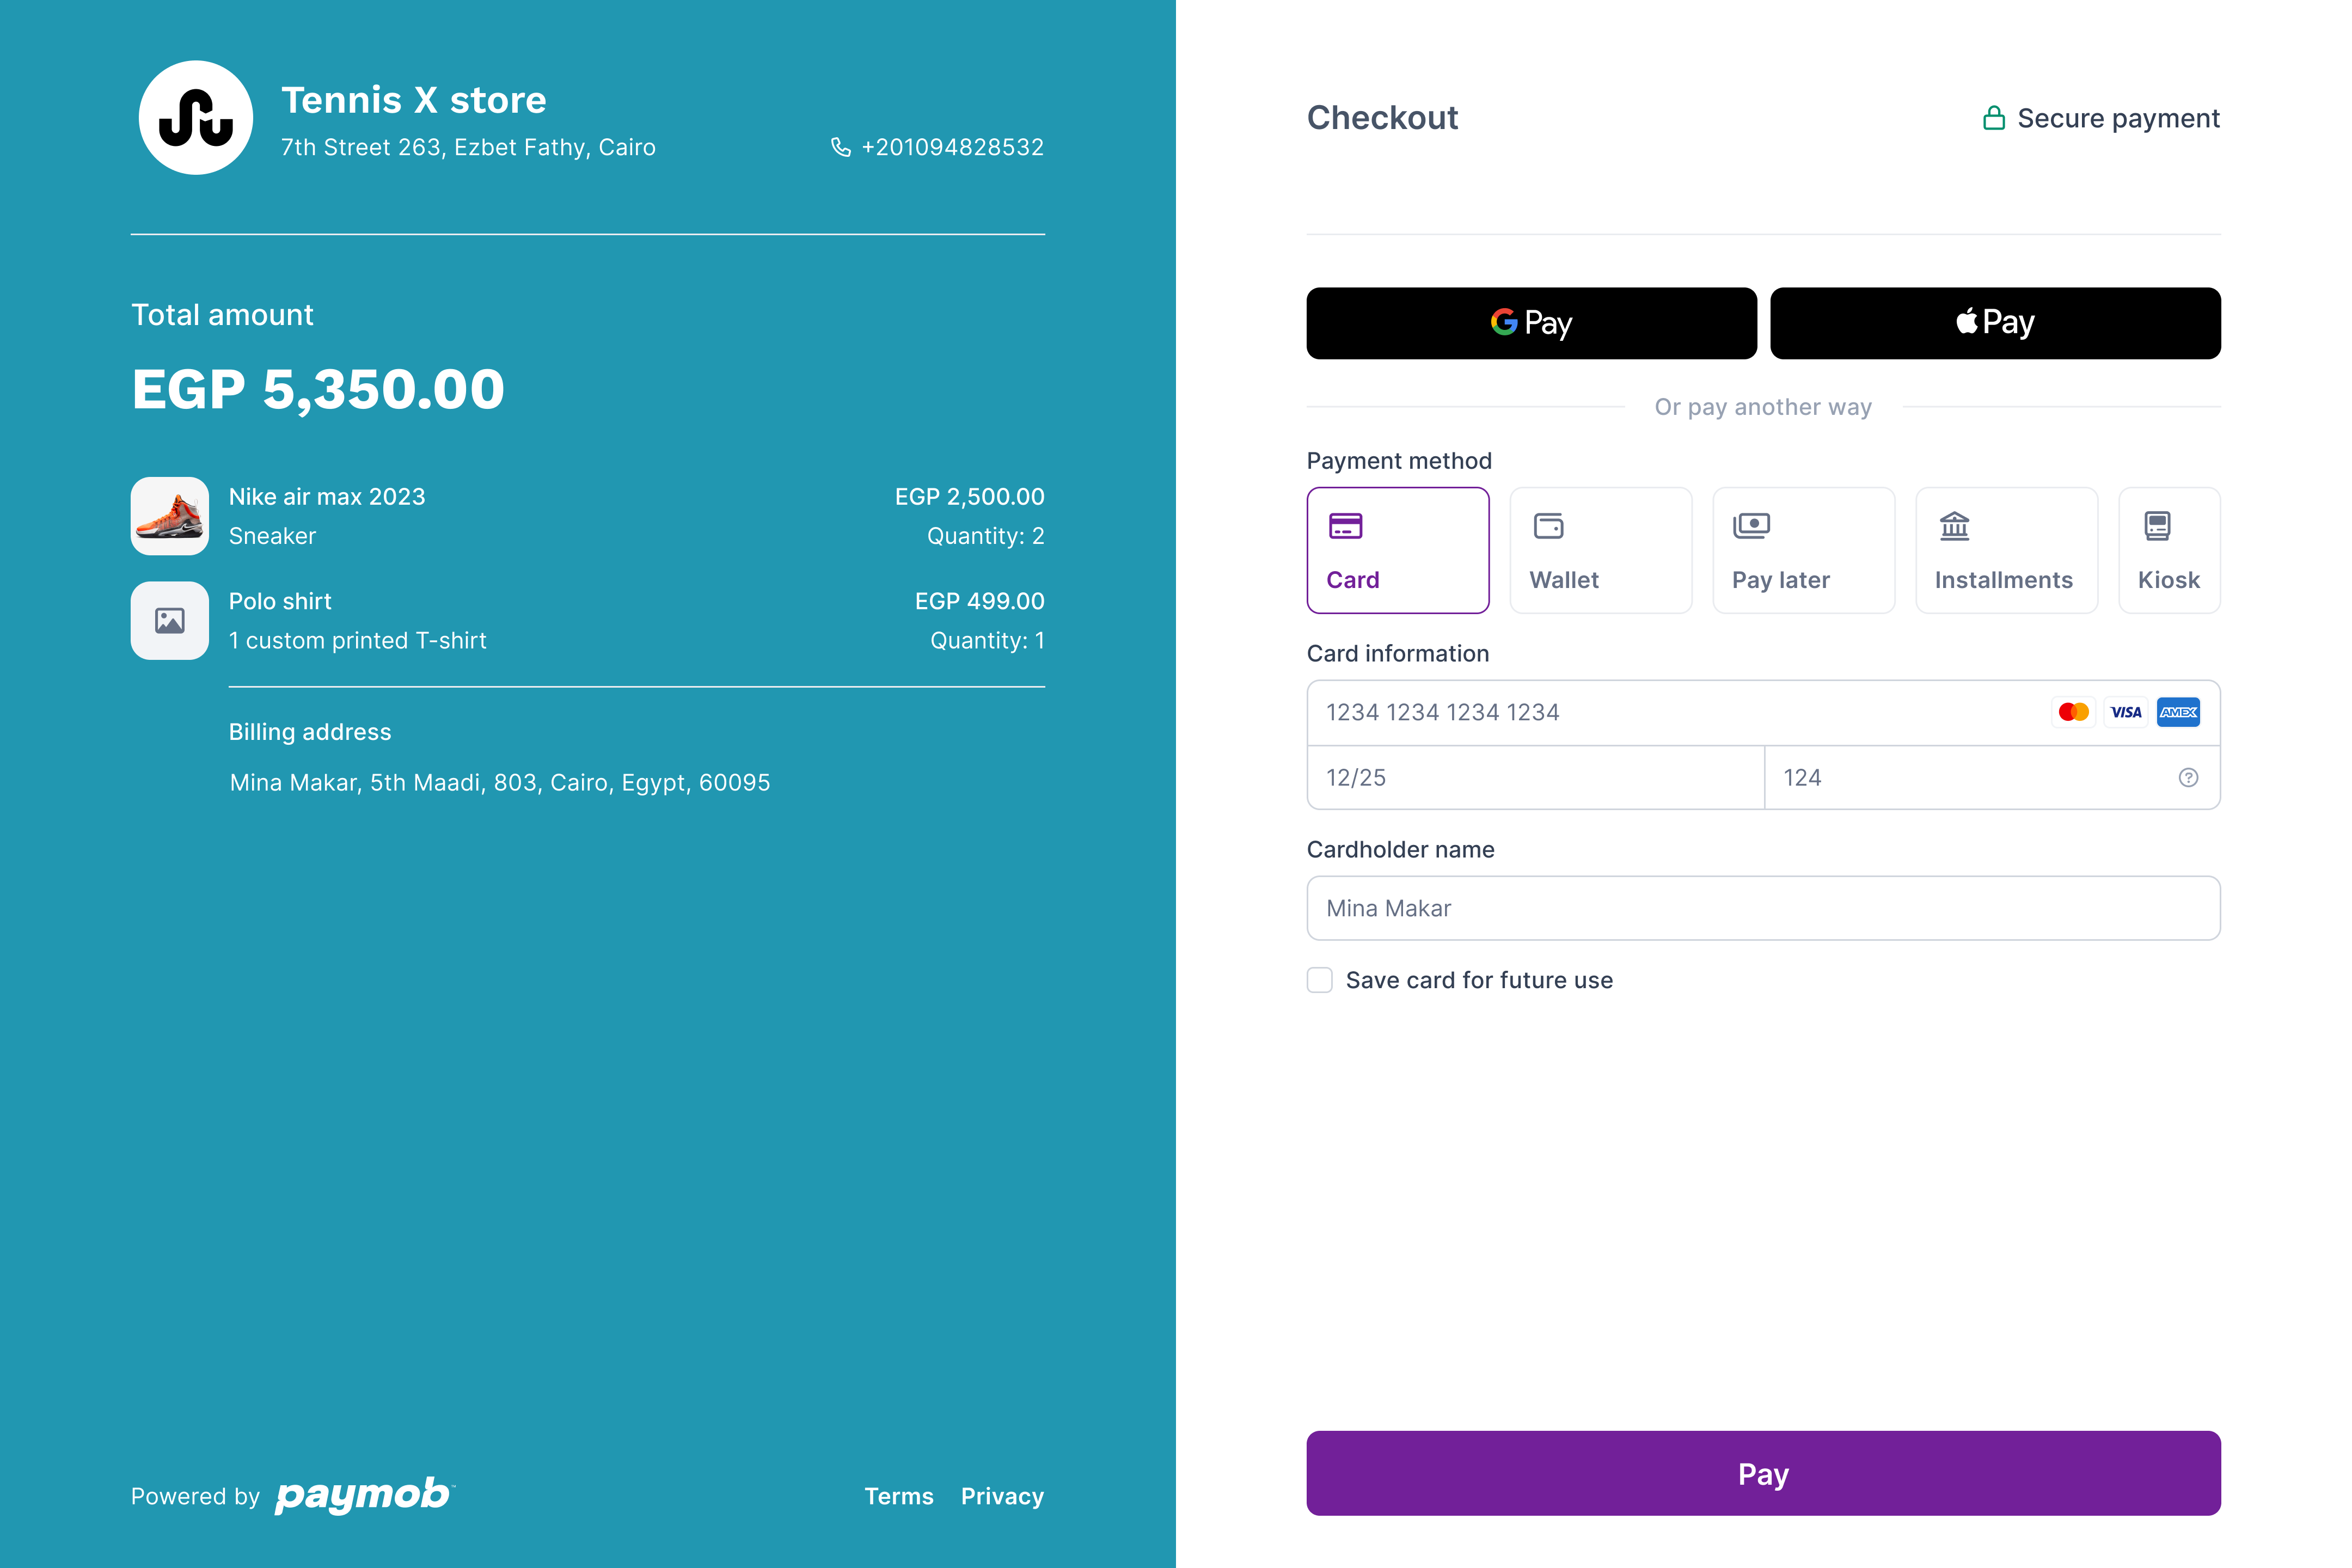2352x1568 pixels.
Task: Select the Kiosk payment icon
Action: tap(2156, 525)
